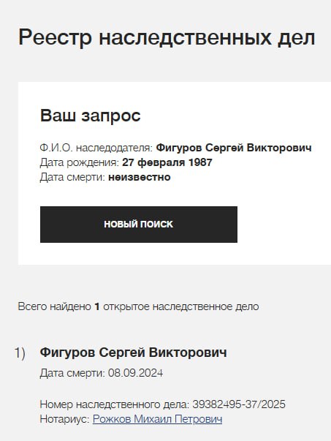This screenshot has height=441, width=331.
Task: Click the Реестр наследственных дел page heading
Action: tap(167, 37)
